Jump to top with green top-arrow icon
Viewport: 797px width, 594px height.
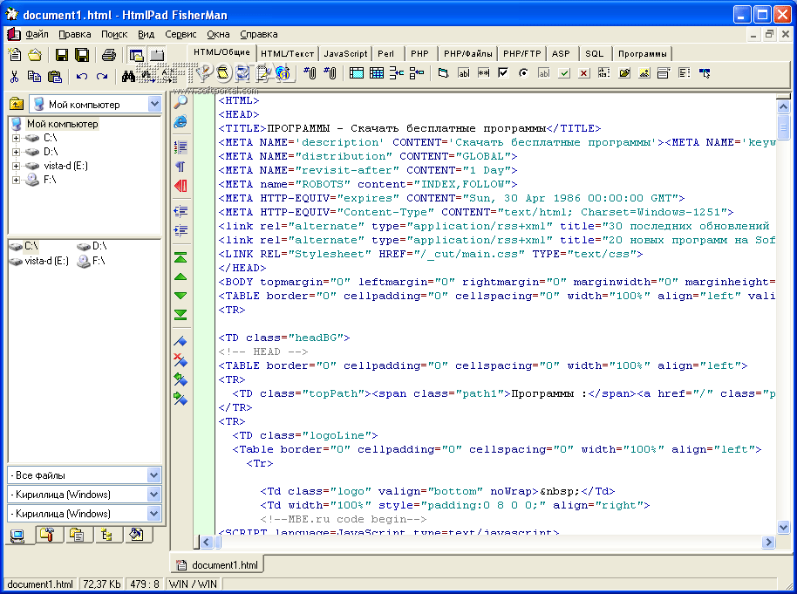point(181,257)
